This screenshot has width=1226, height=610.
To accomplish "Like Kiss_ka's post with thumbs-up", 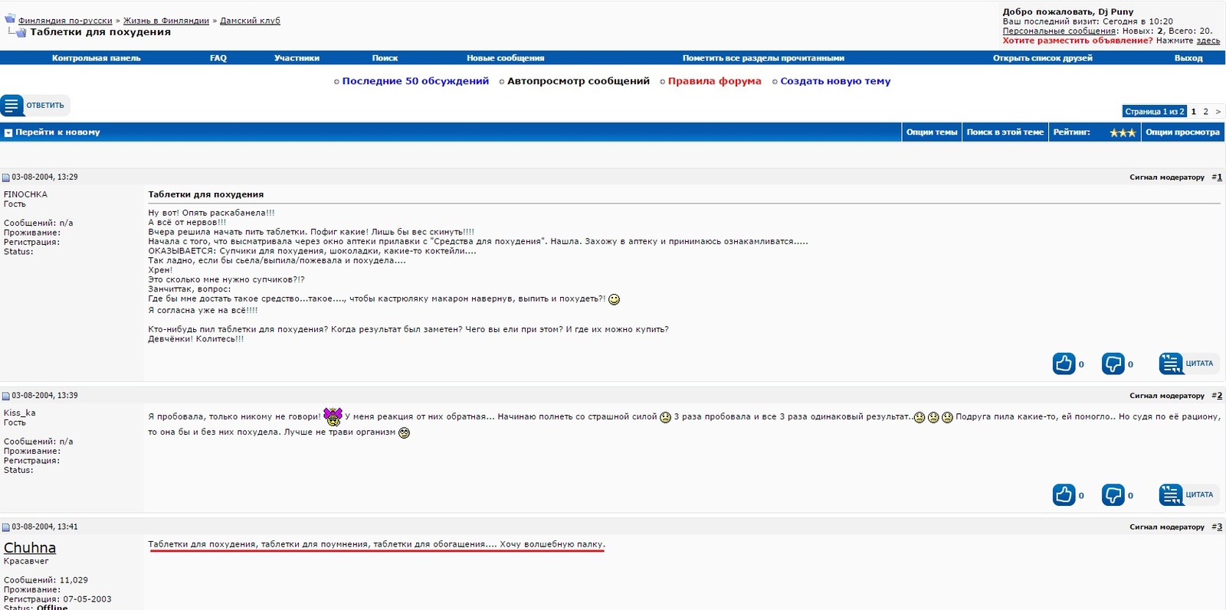I will 1064,495.
